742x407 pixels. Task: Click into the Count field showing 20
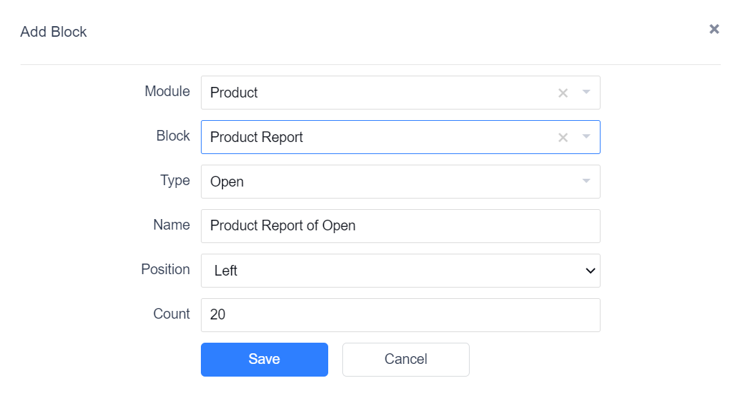[401, 315]
